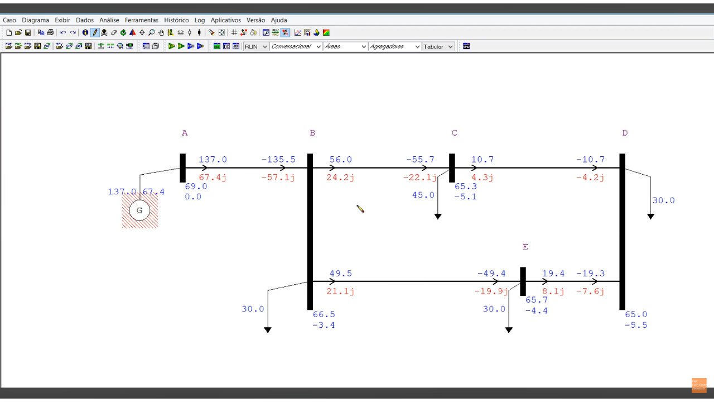Image resolution: width=714 pixels, height=402 pixels.
Task: Click the blue information icon
Action: tap(85, 33)
